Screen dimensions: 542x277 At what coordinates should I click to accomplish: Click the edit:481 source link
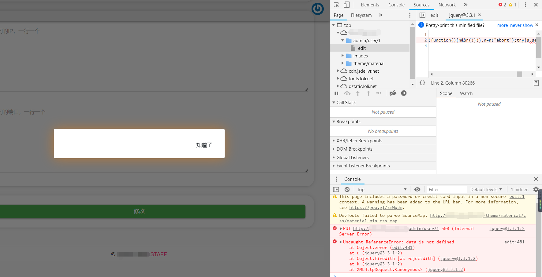point(514,242)
